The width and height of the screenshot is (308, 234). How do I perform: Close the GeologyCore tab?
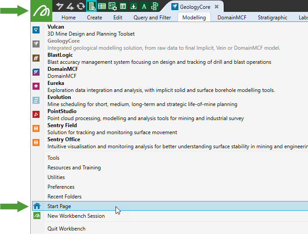click(217, 7)
